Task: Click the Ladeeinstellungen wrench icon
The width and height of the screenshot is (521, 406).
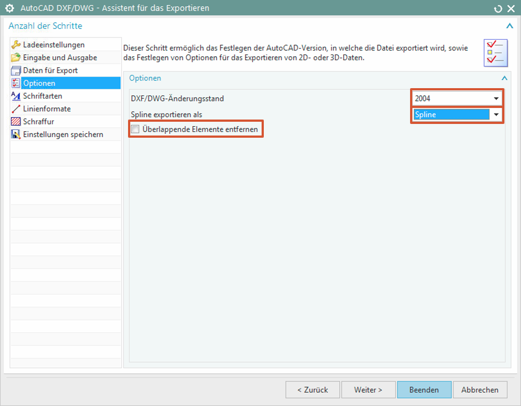Action: (x=16, y=45)
